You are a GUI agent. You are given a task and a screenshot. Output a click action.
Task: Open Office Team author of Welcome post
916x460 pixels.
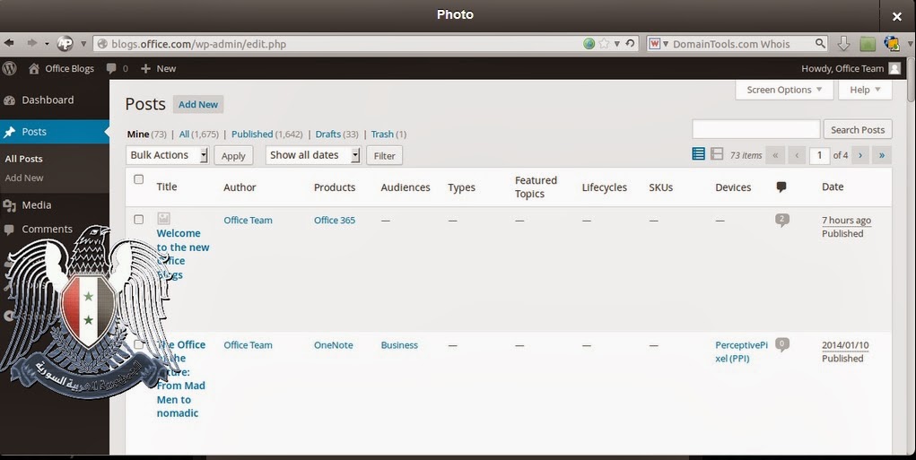pyautogui.click(x=248, y=220)
